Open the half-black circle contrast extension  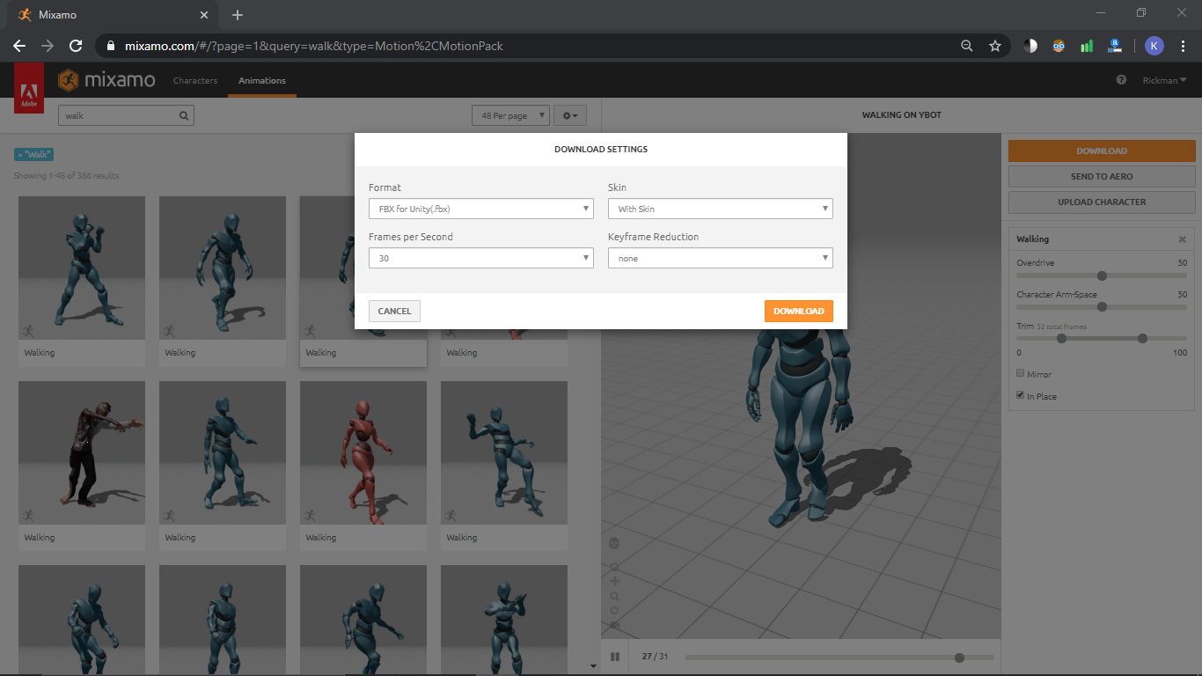tap(1030, 46)
